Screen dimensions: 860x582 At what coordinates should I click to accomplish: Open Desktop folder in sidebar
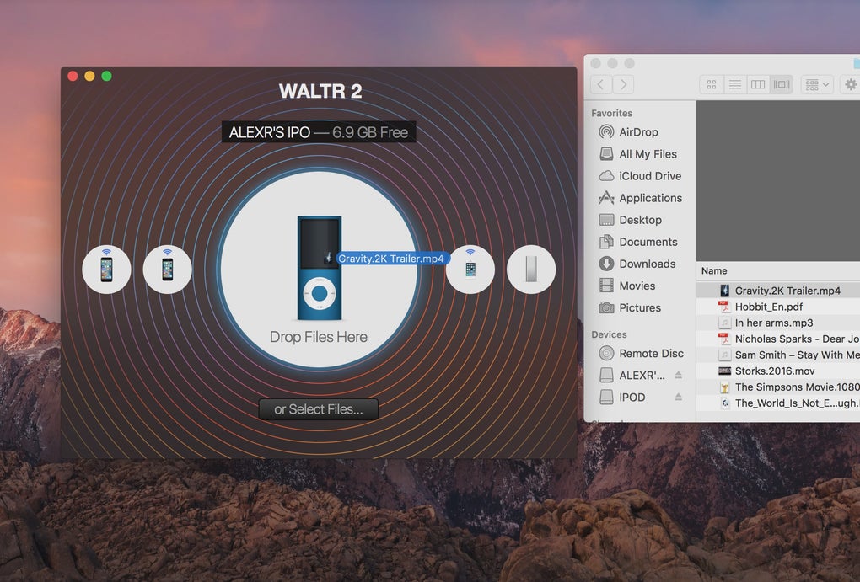coord(639,220)
